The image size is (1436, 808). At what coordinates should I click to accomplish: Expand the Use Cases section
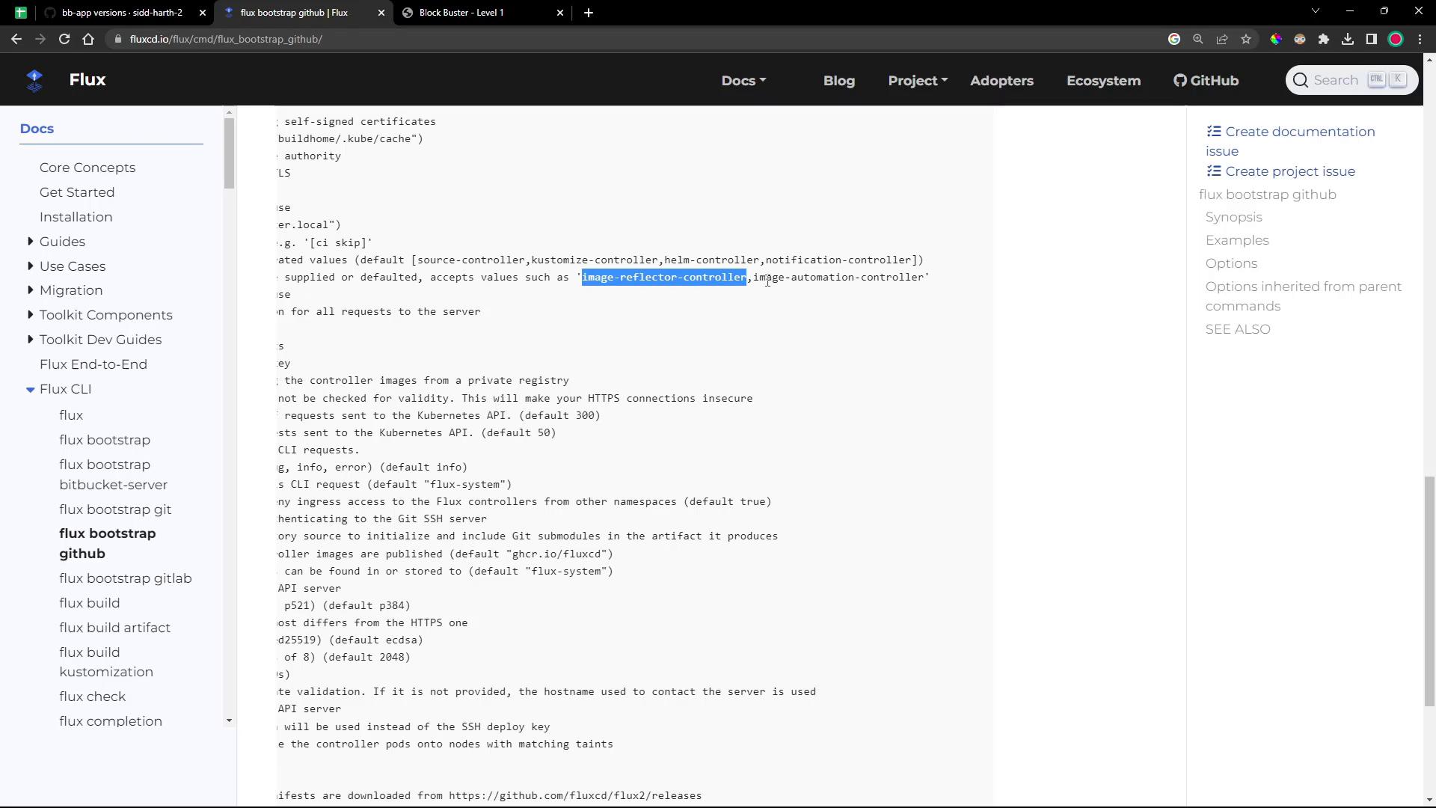[30, 266]
